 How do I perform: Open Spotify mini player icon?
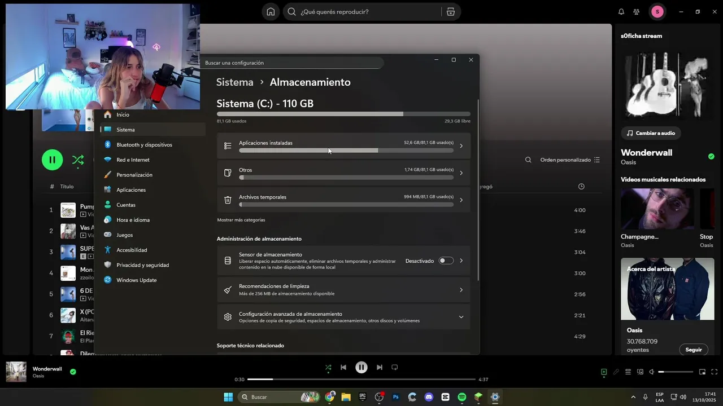(702, 372)
